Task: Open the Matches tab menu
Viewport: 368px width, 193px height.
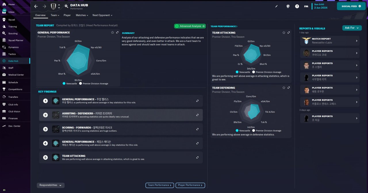Action: point(82,15)
